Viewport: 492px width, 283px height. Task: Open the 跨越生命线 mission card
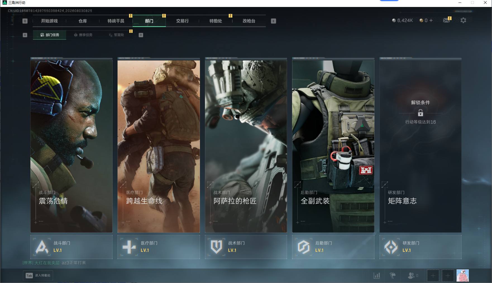tap(159, 146)
